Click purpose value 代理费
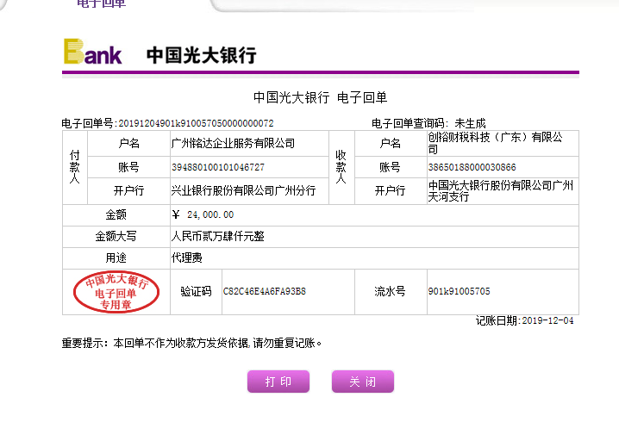The width and height of the screenshot is (619, 422). [187, 258]
